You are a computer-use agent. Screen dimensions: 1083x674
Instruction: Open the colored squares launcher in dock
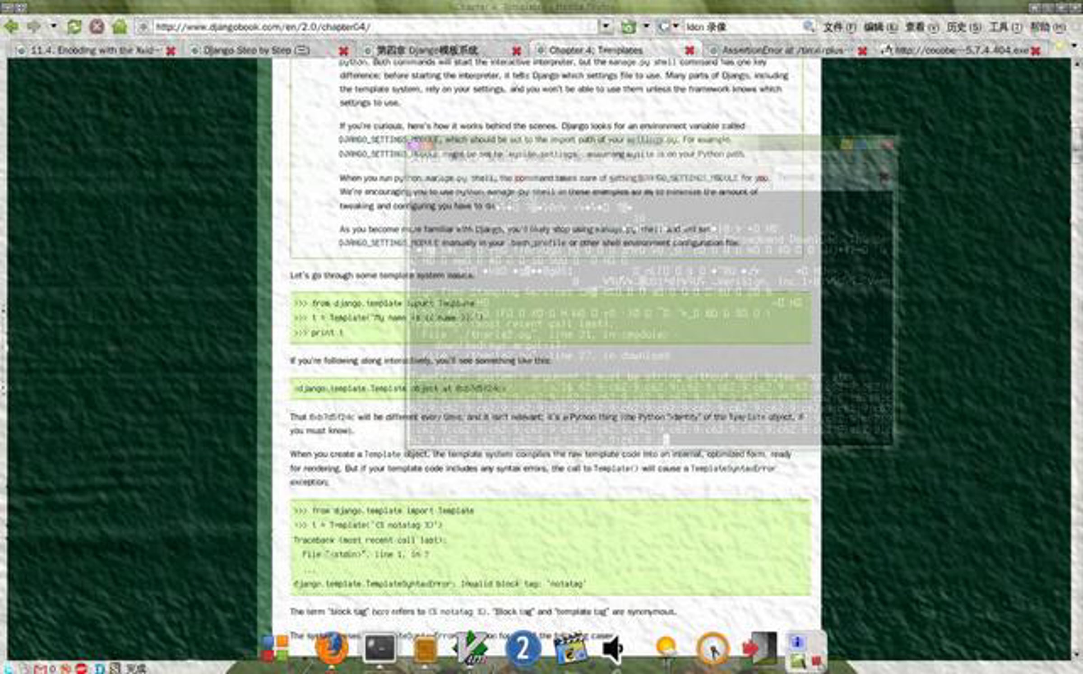(275, 648)
